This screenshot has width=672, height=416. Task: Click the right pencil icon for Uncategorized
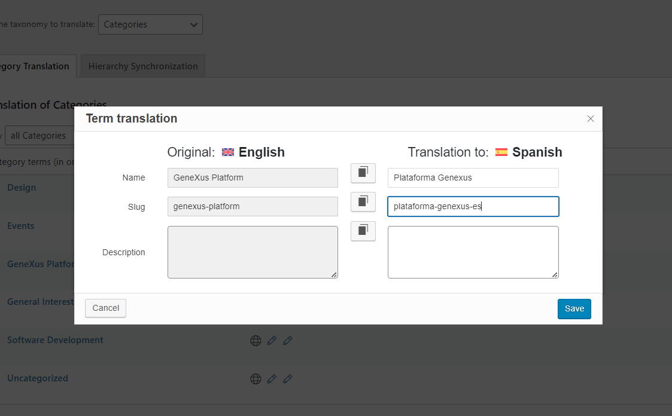tap(288, 379)
